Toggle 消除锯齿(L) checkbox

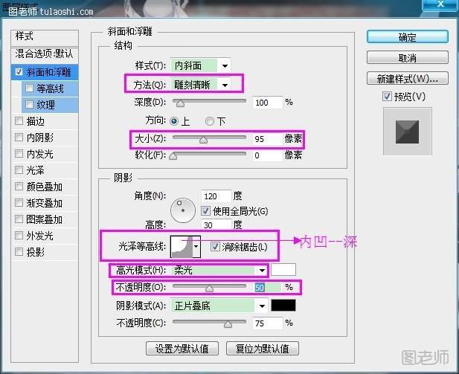point(215,247)
